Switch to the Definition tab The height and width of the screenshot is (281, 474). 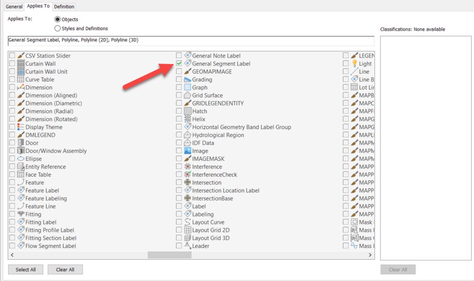[64, 6]
